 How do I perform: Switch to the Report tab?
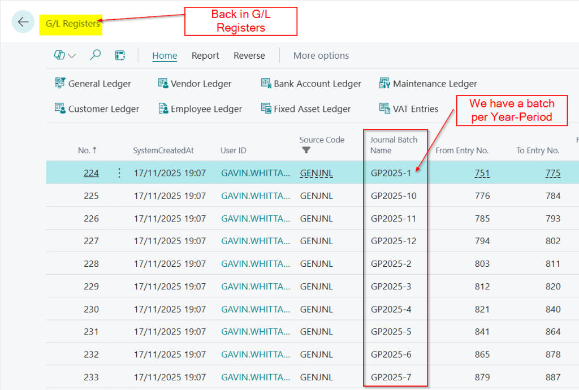click(x=205, y=55)
